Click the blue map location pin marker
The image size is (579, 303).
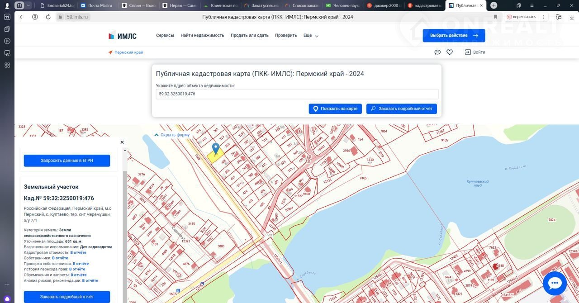coord(216,148)
